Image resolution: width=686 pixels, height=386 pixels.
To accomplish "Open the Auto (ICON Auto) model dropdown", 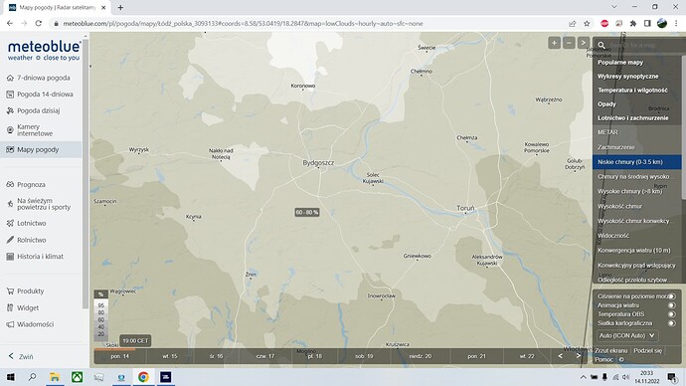I will [627, 335].
